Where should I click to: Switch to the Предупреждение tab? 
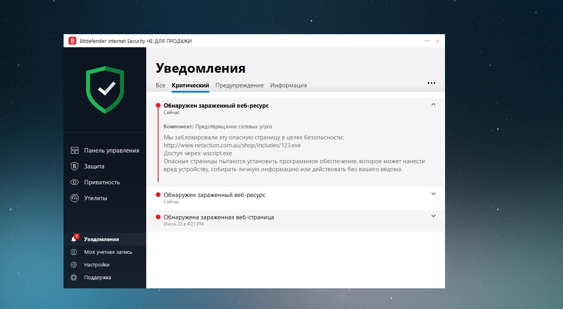click(x=240, y=85)
